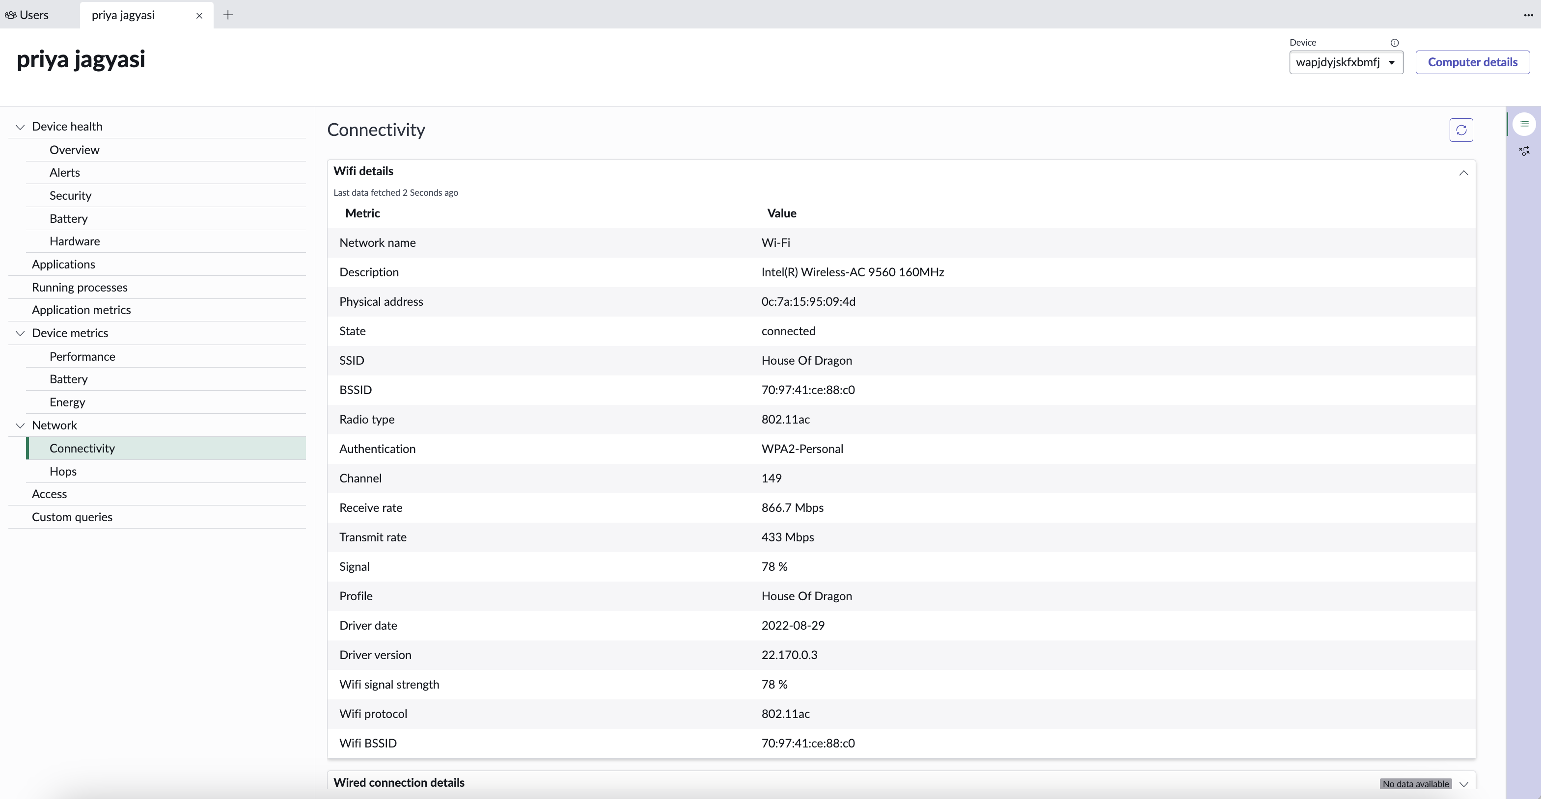Click the Device info icon
Screen dimensions: 1541x799
click(1395, 43)
